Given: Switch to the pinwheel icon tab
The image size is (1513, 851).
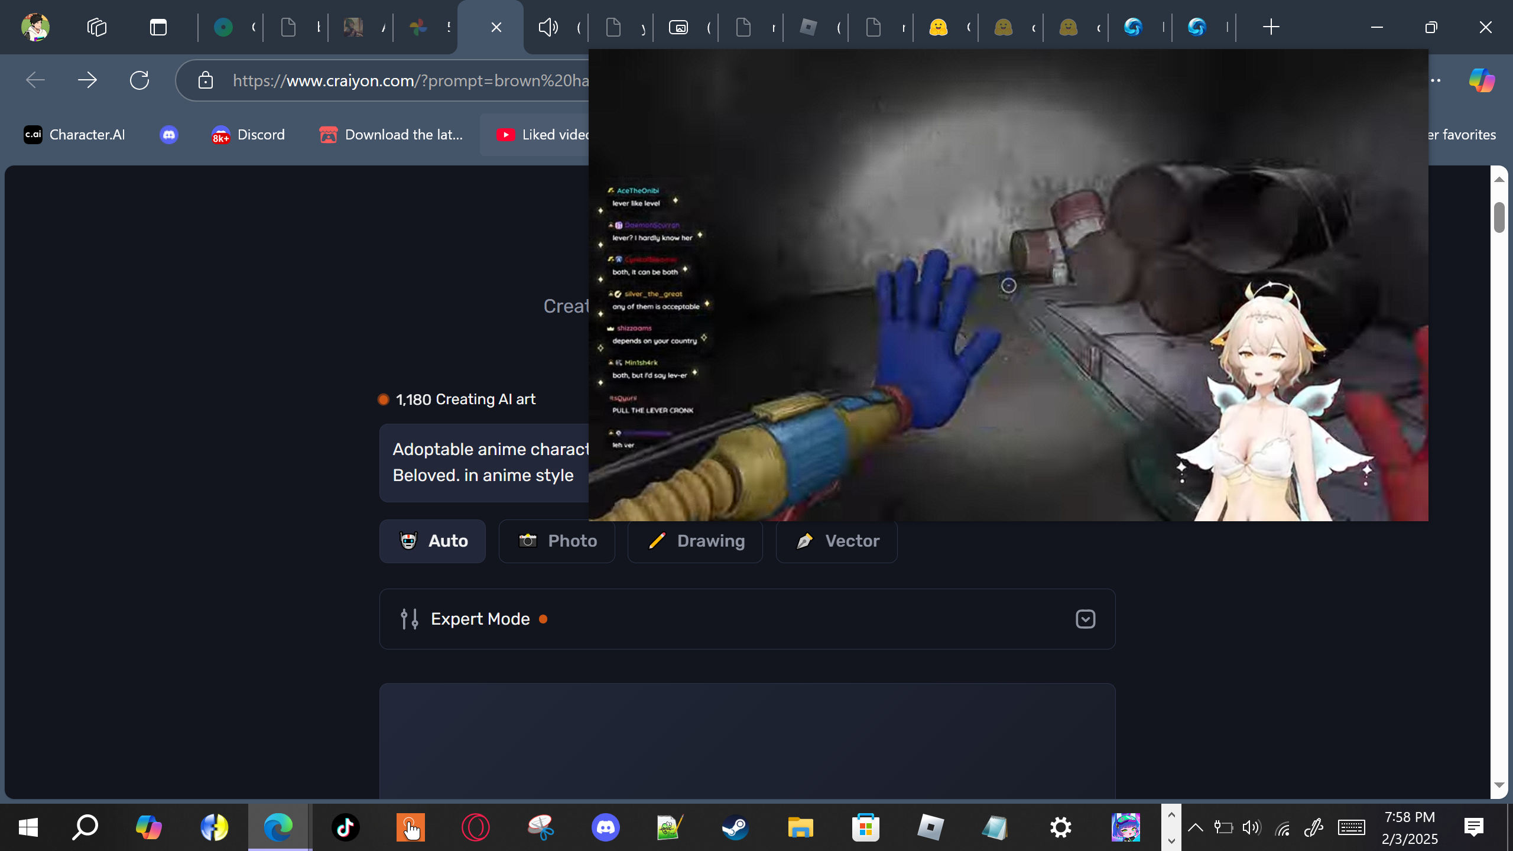Looking at the screenshot, I should (418, 27).
